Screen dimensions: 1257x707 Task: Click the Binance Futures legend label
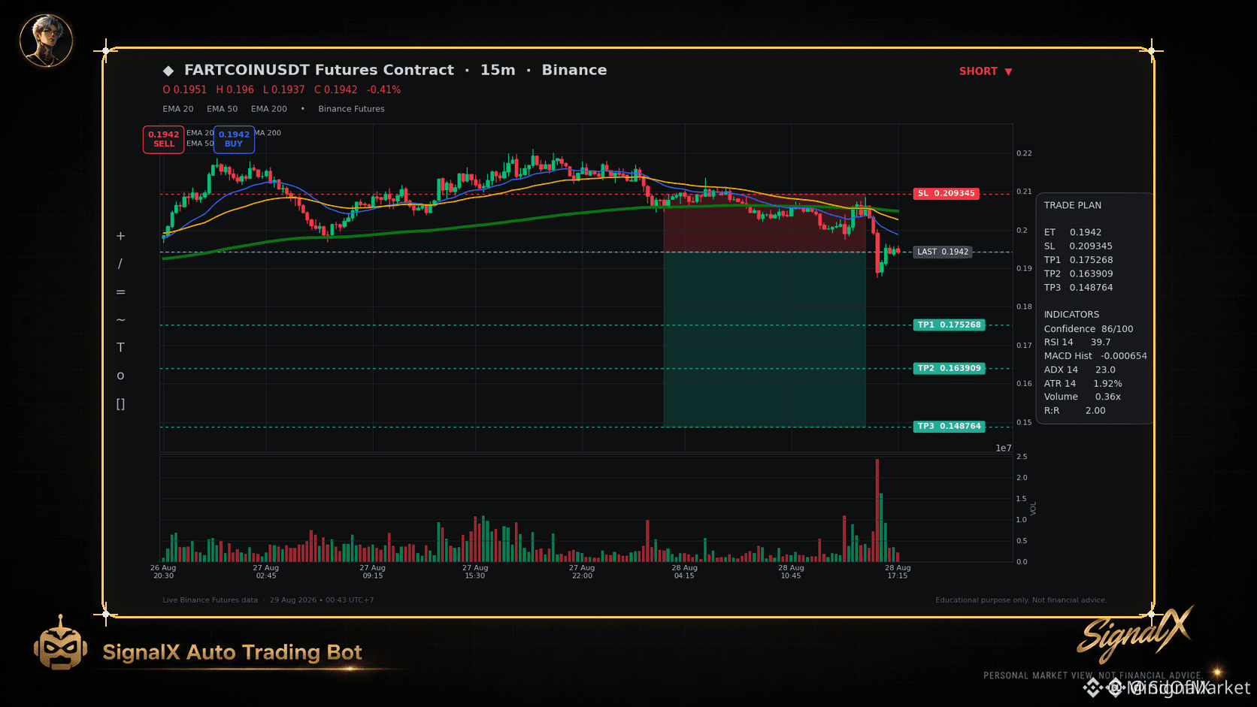coord(351,109)
